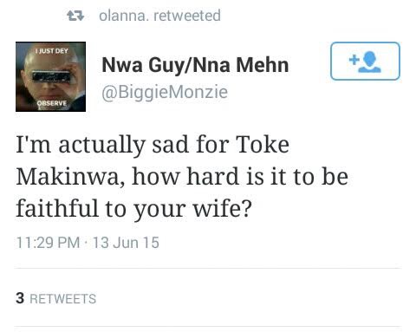The image size is (416, 332).
Task: Click the person silhouette in follow button
Action: coord(370,62)
